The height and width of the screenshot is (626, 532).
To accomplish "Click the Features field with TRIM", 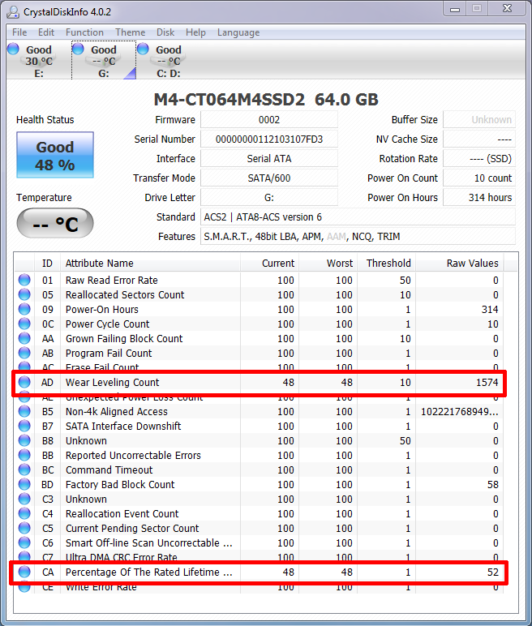I will pyautogui.click(x=358, y=237).
